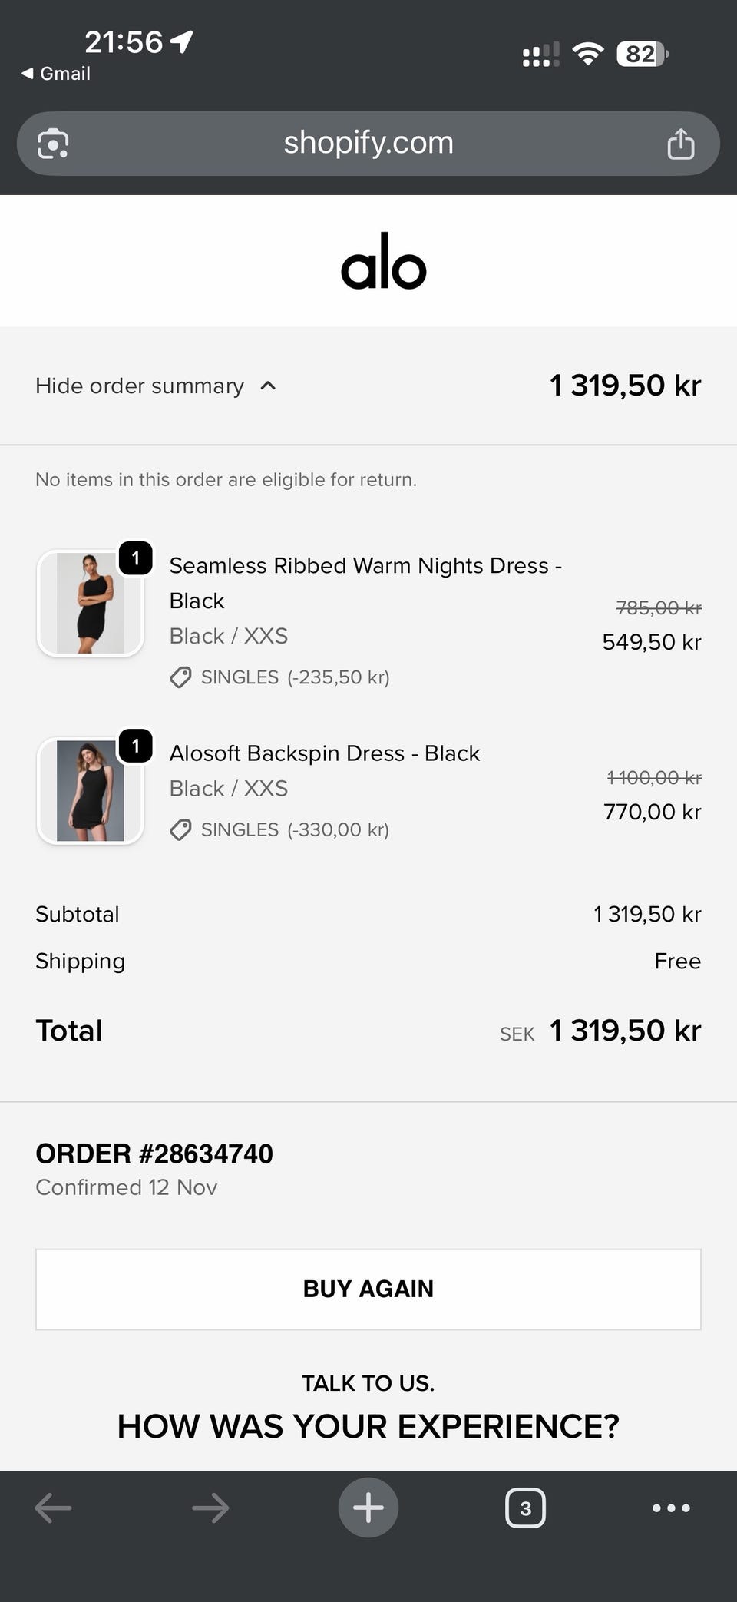The width and height of the screenshot is (737, 1602).
Task: Select the Alosoft Backspin Dress - Black title
Action: 325,753
